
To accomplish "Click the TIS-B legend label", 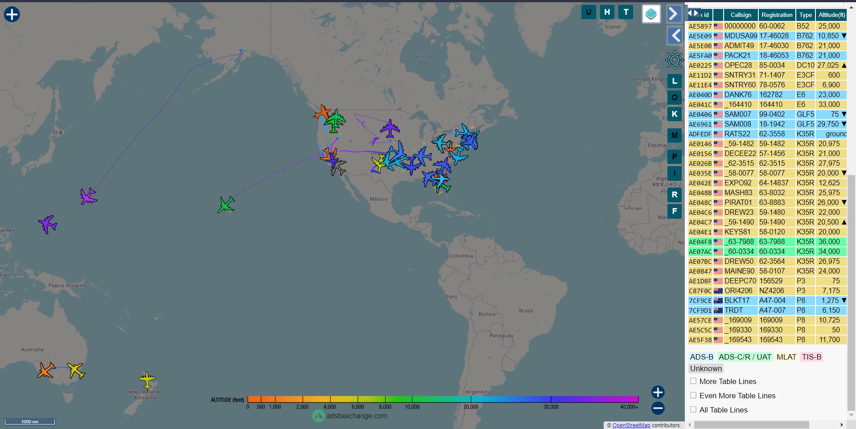I will (811, 357).
